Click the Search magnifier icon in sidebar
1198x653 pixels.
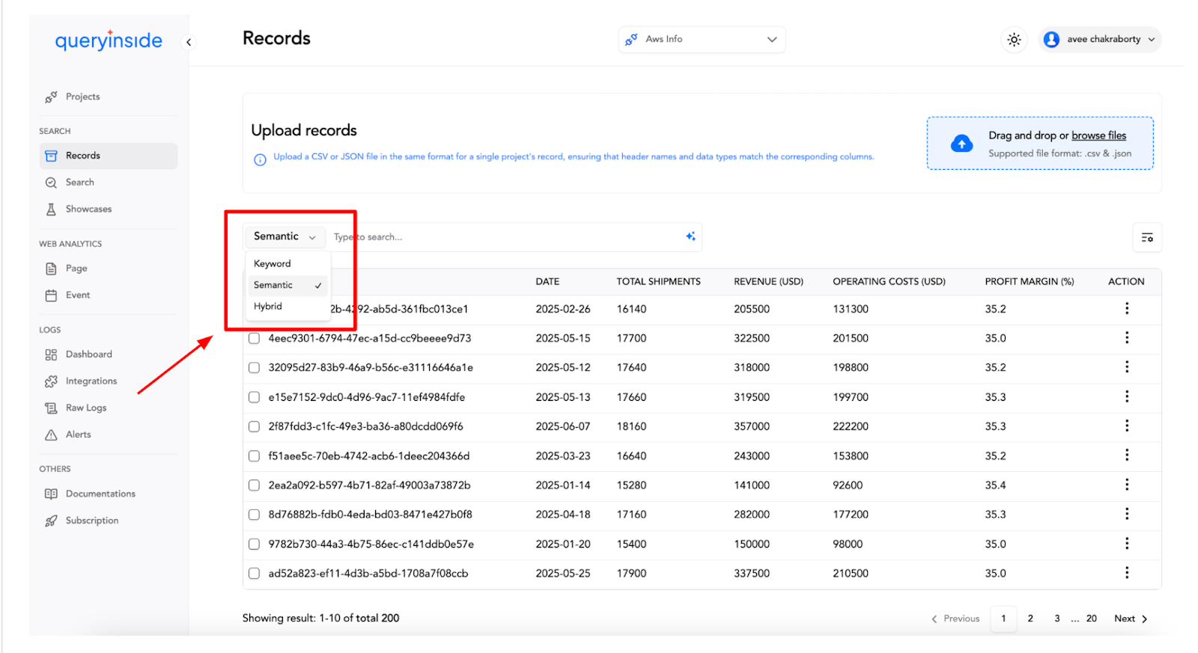[x=51, y=183]
